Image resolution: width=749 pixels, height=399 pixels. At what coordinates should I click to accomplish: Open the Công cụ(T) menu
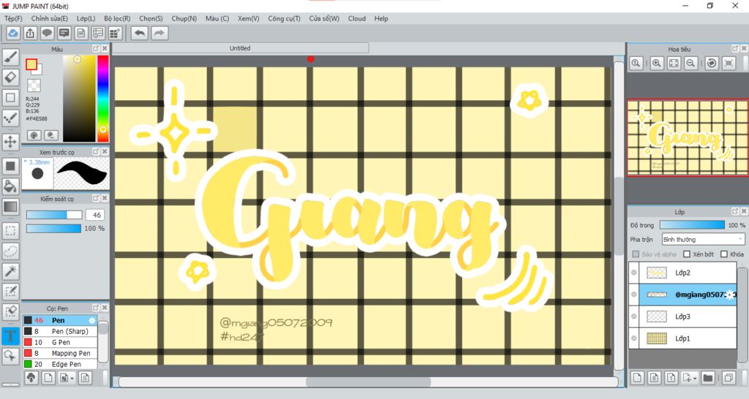[x=285, y=18]
